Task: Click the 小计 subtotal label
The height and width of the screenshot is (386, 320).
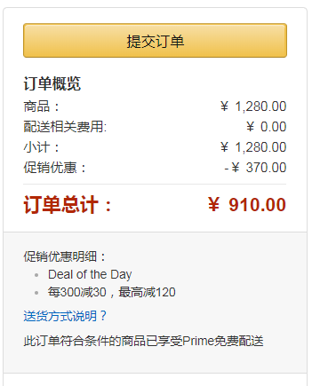Action: pyautogui.click(x=41, y=147)
